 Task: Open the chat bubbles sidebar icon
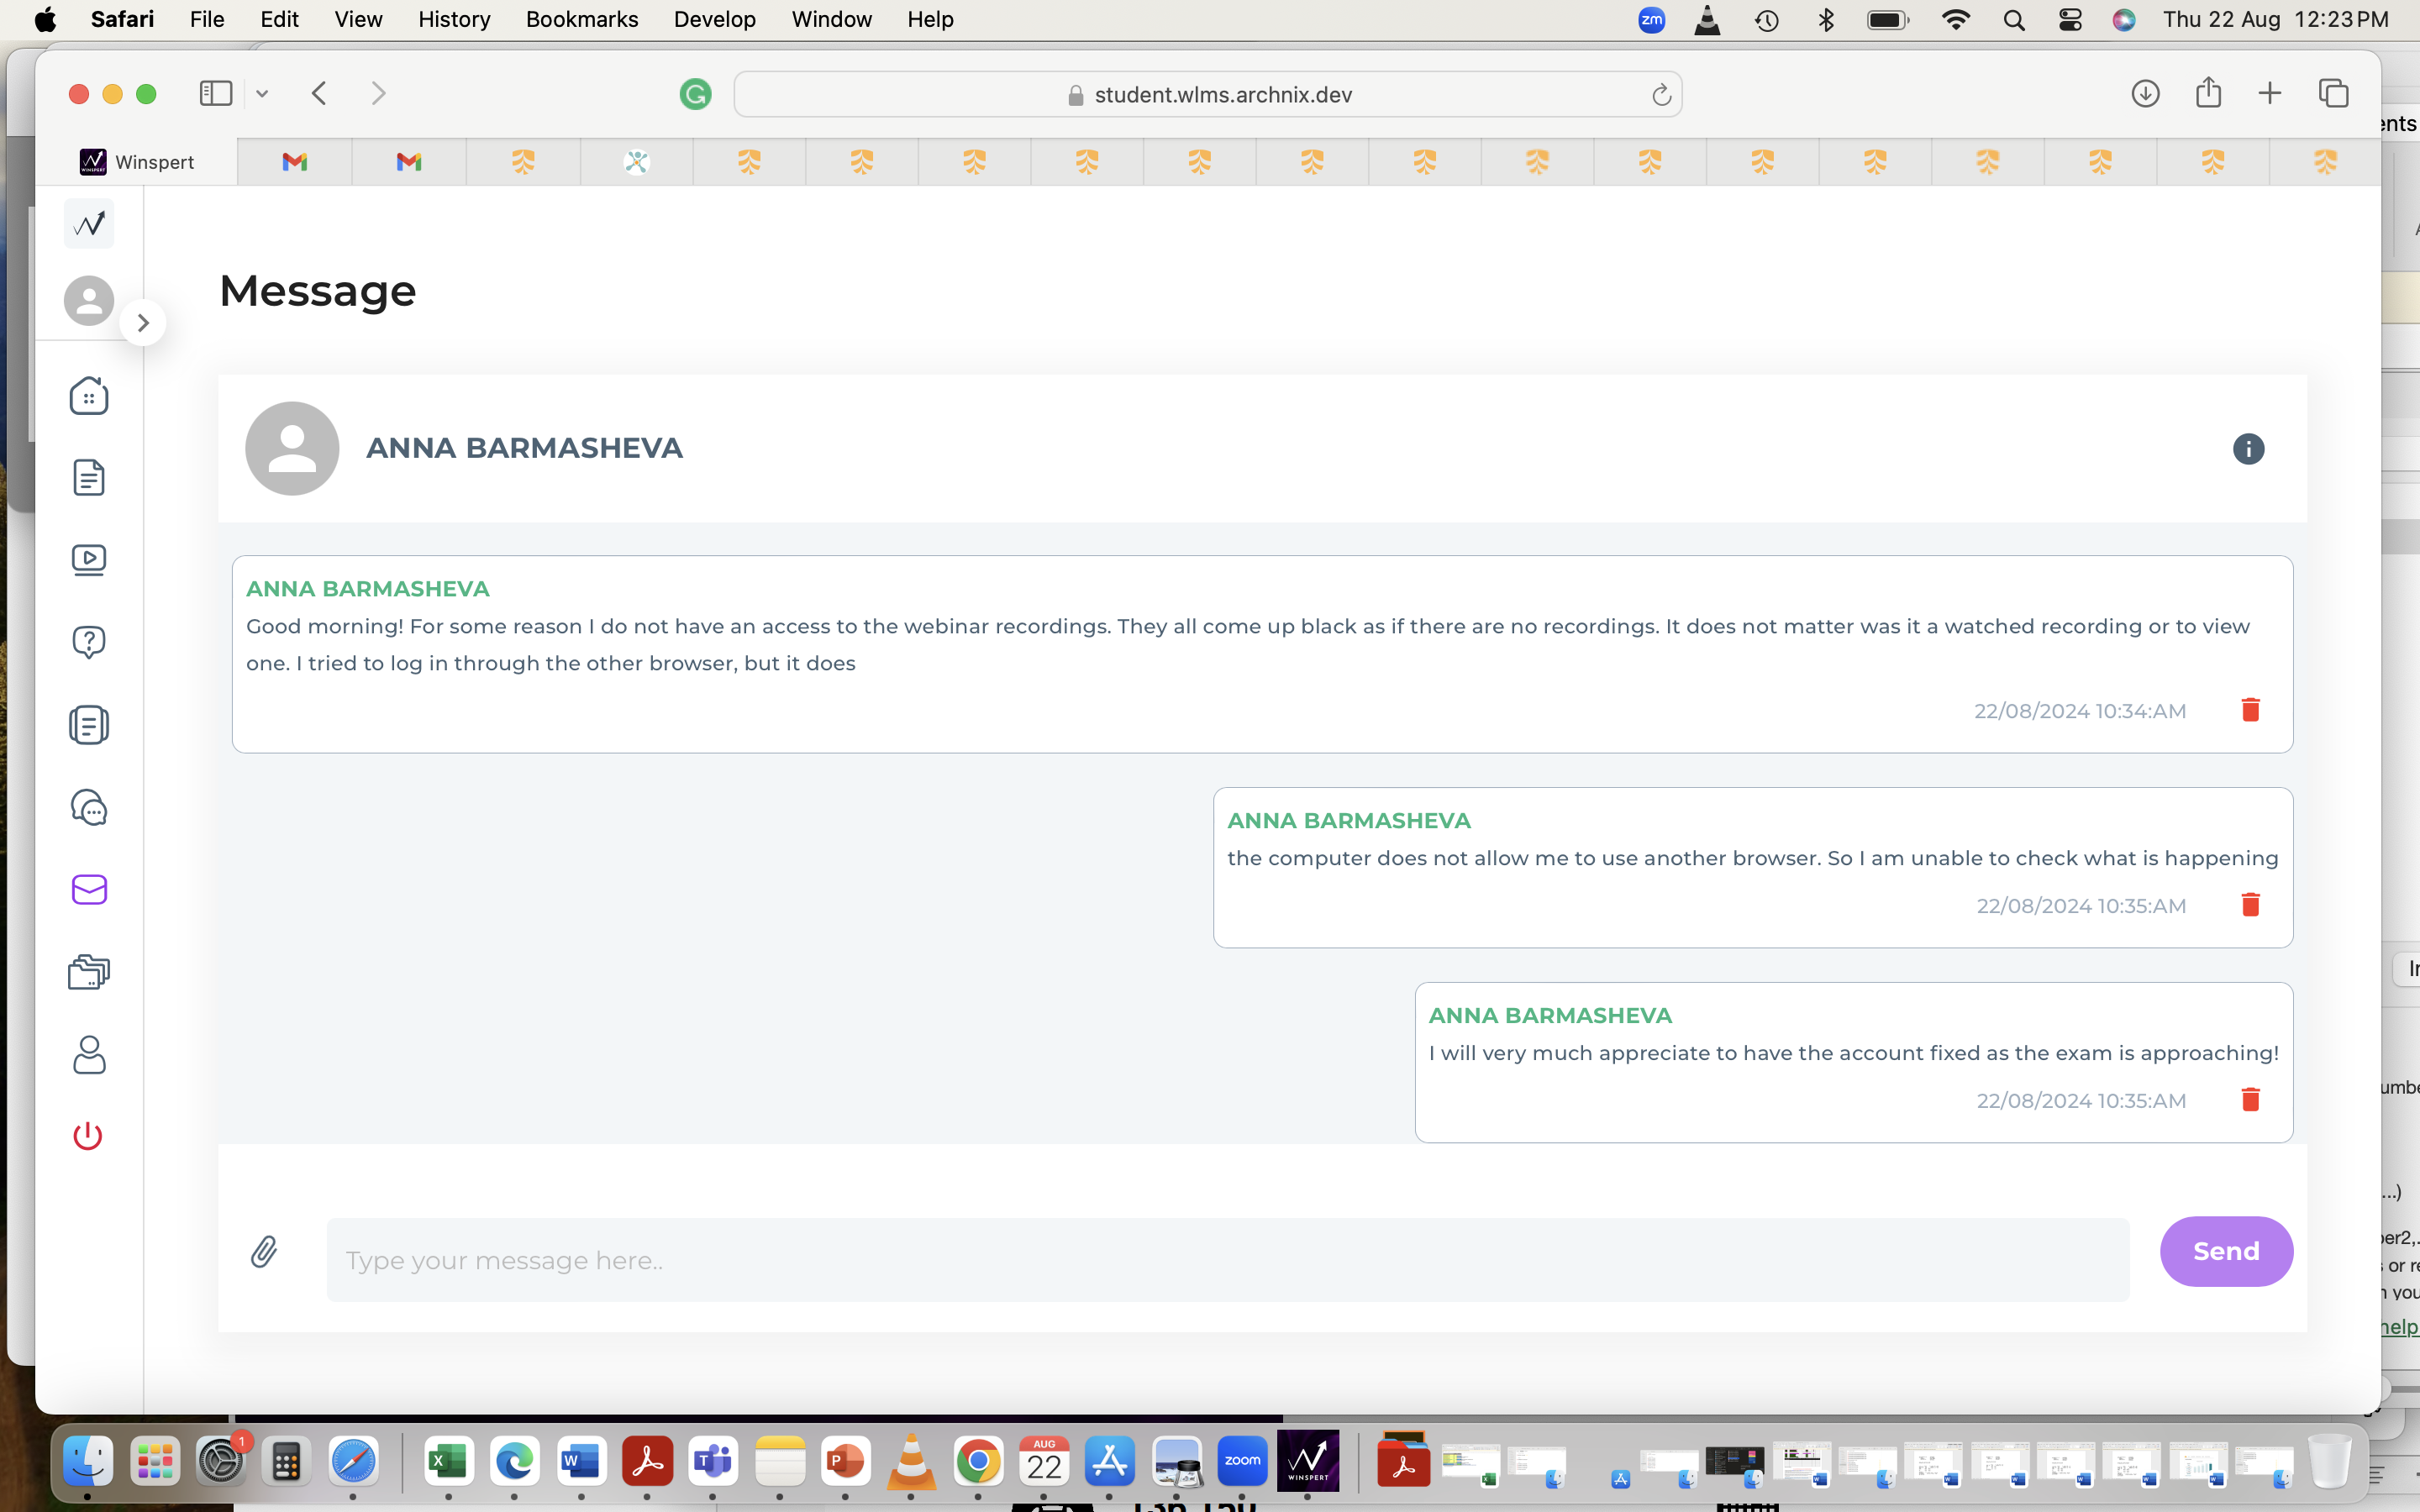89,807
